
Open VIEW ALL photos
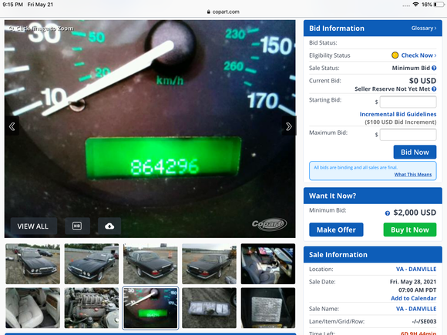pyautogui.click(x=33, y=226)
